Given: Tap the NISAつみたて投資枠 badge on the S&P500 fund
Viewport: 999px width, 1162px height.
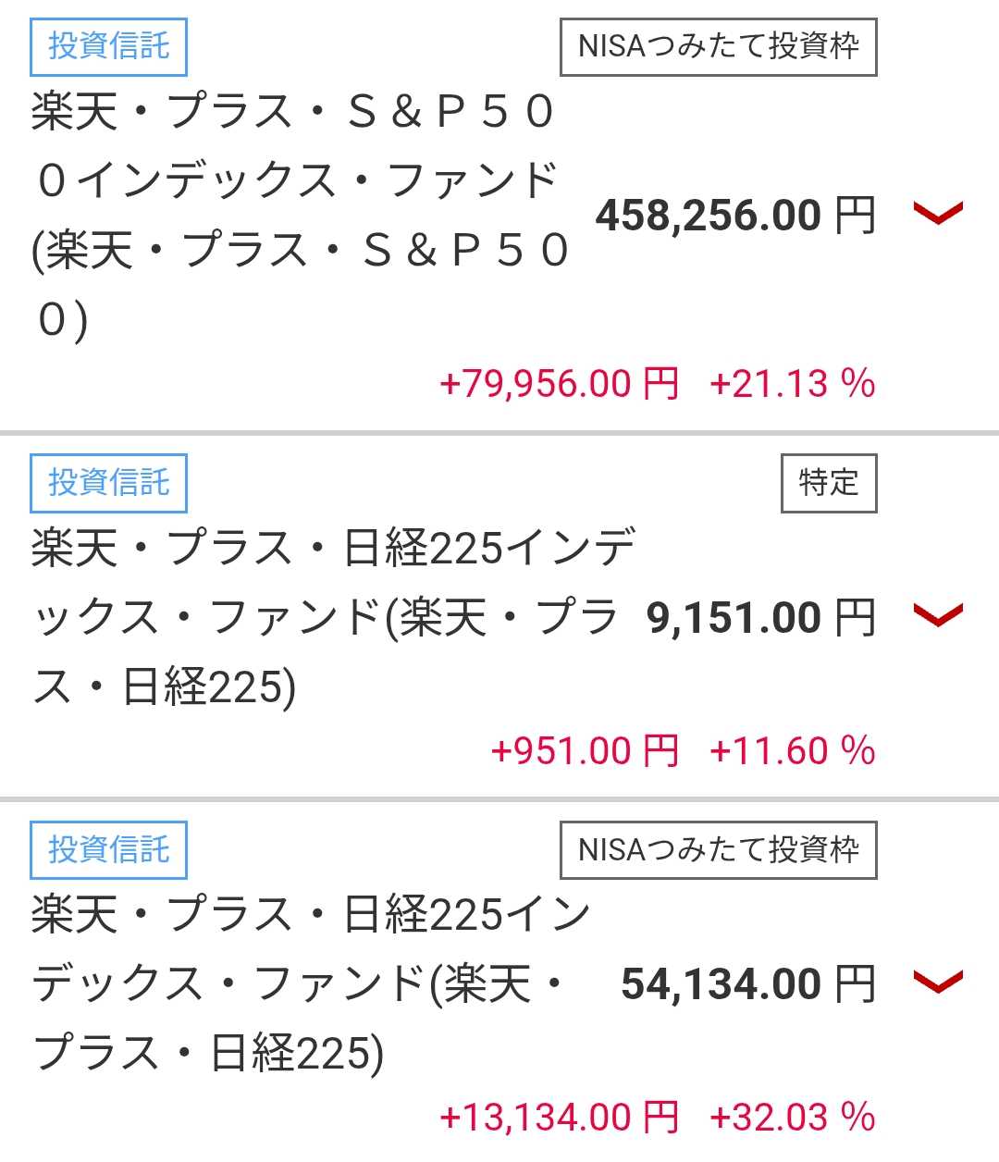Looking at the screenshot, I should (718, 45).
